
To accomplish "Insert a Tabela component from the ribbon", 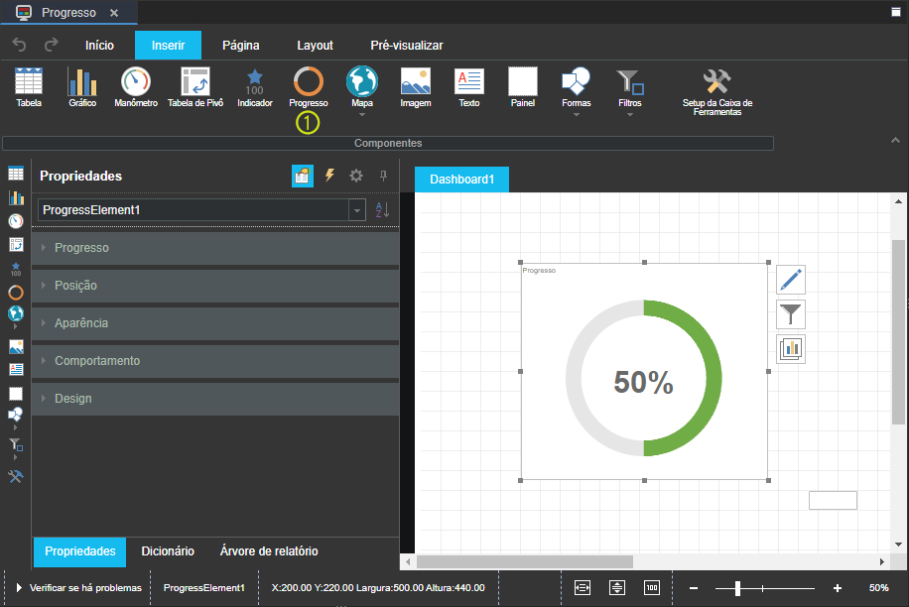I will pyautogui.click(x=29, y=87).
